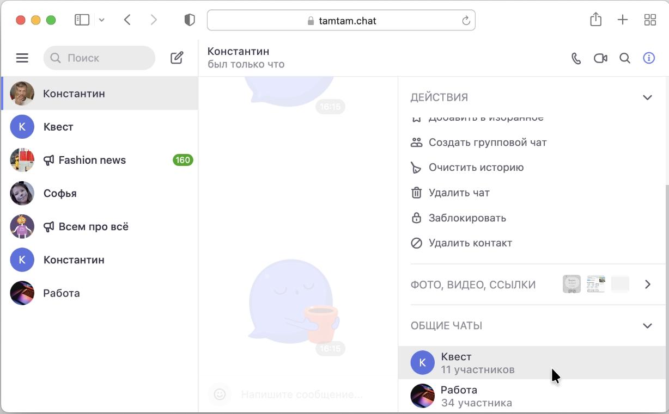Open first shared media thumbnail
The image size is (669, 414).
tap(571, 284)
